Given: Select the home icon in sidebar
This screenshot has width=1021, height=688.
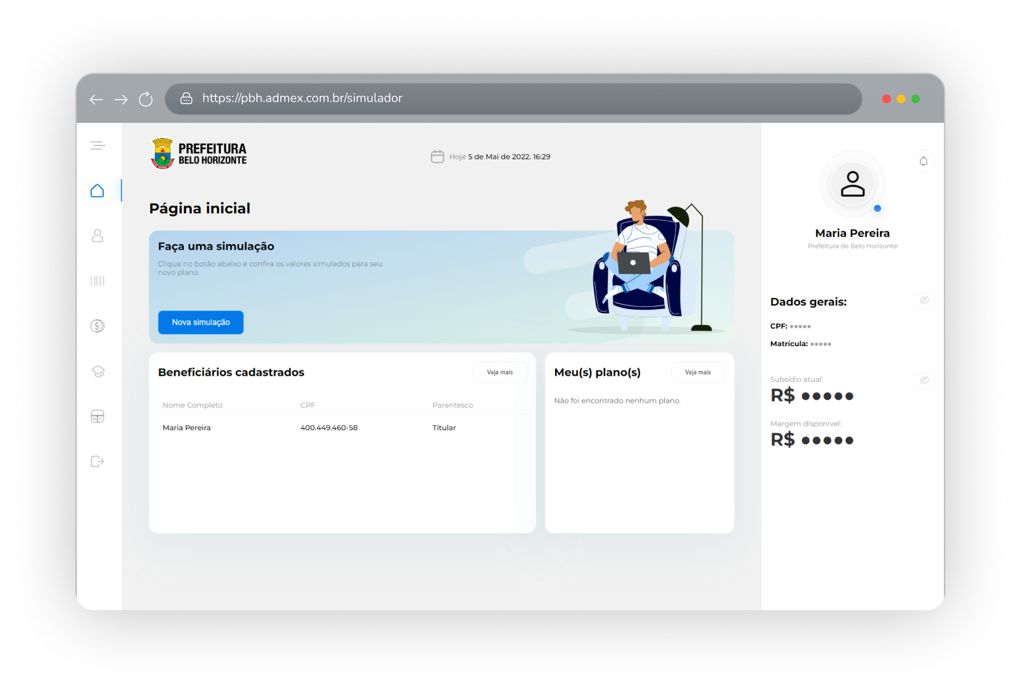Looking at the screenshot, I should 97,191.
